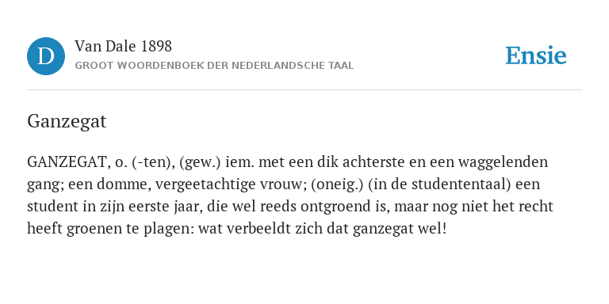Viewport: 609px width, 304px height.
Task: Select the Van Dale 1898 title
Action: 123,47
